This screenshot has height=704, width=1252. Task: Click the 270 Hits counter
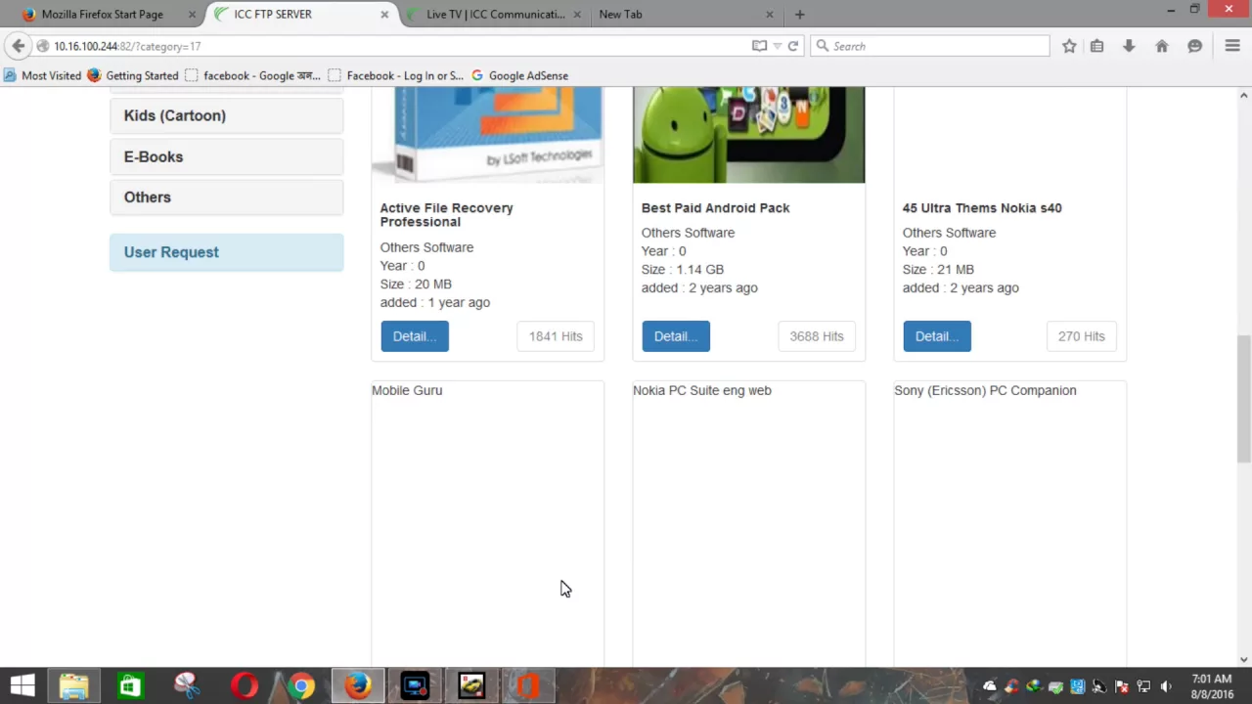pos(1081,336)
